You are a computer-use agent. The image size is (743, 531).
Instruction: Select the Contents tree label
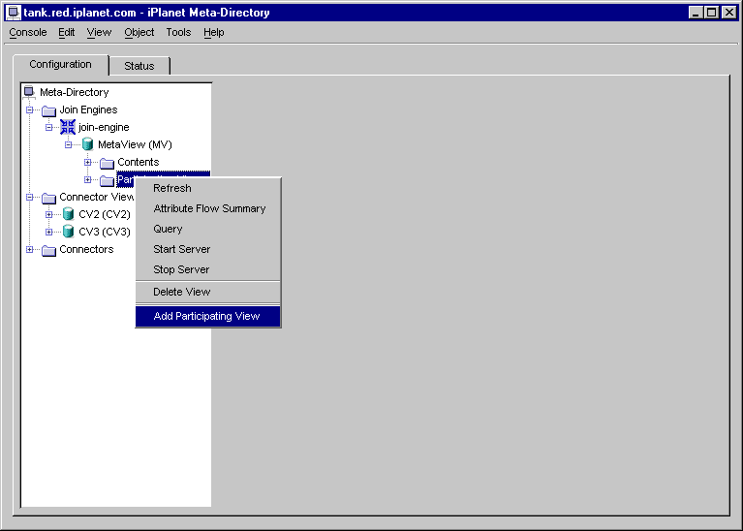[x=139, y=162]
